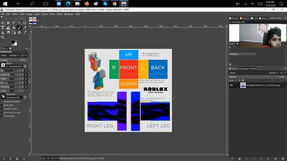Expand Dynamics Options section
Image resolution: width=287 pixels, height=161 pixels.
click(2, 102)
